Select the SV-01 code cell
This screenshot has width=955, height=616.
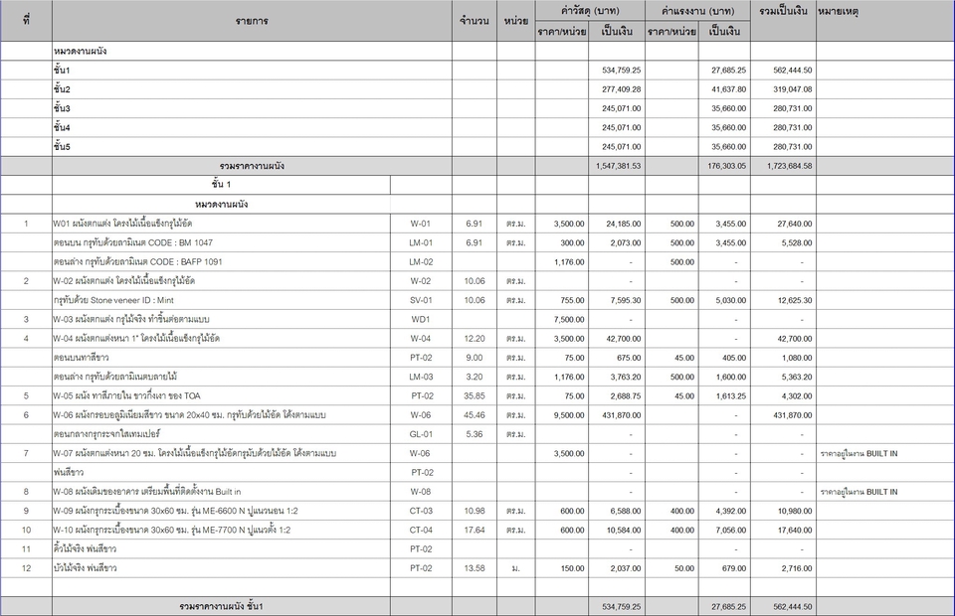tap(421, 300)
